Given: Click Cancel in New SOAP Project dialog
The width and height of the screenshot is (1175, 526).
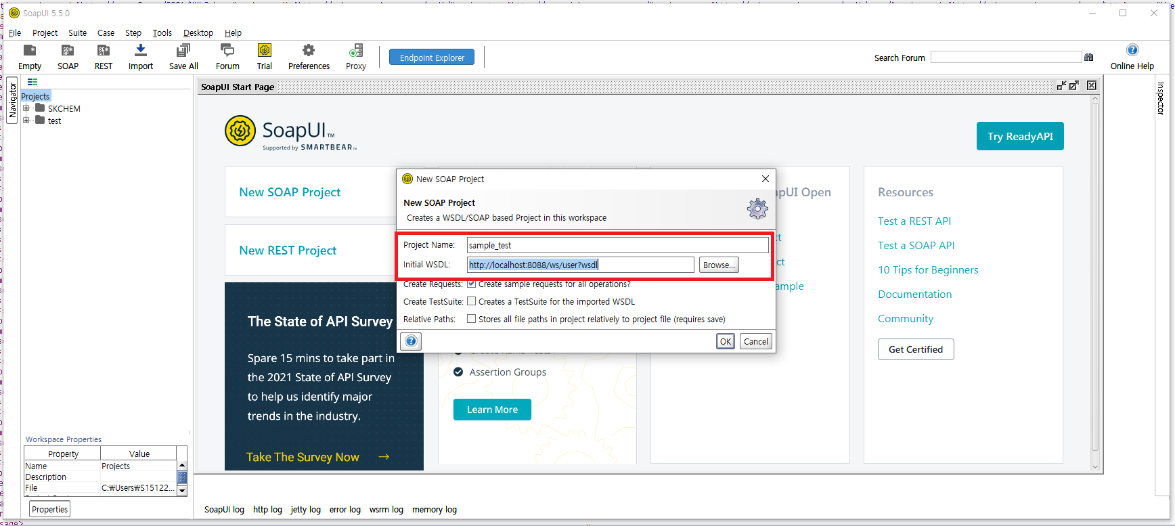Looking at the screenshot, I should coord(756,341).
